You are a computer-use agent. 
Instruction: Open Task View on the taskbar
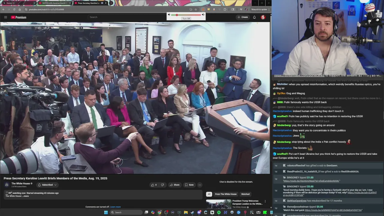(146, 212)
